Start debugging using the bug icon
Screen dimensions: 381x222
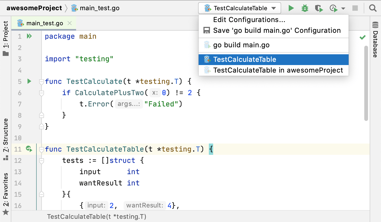tap(305, 8)
